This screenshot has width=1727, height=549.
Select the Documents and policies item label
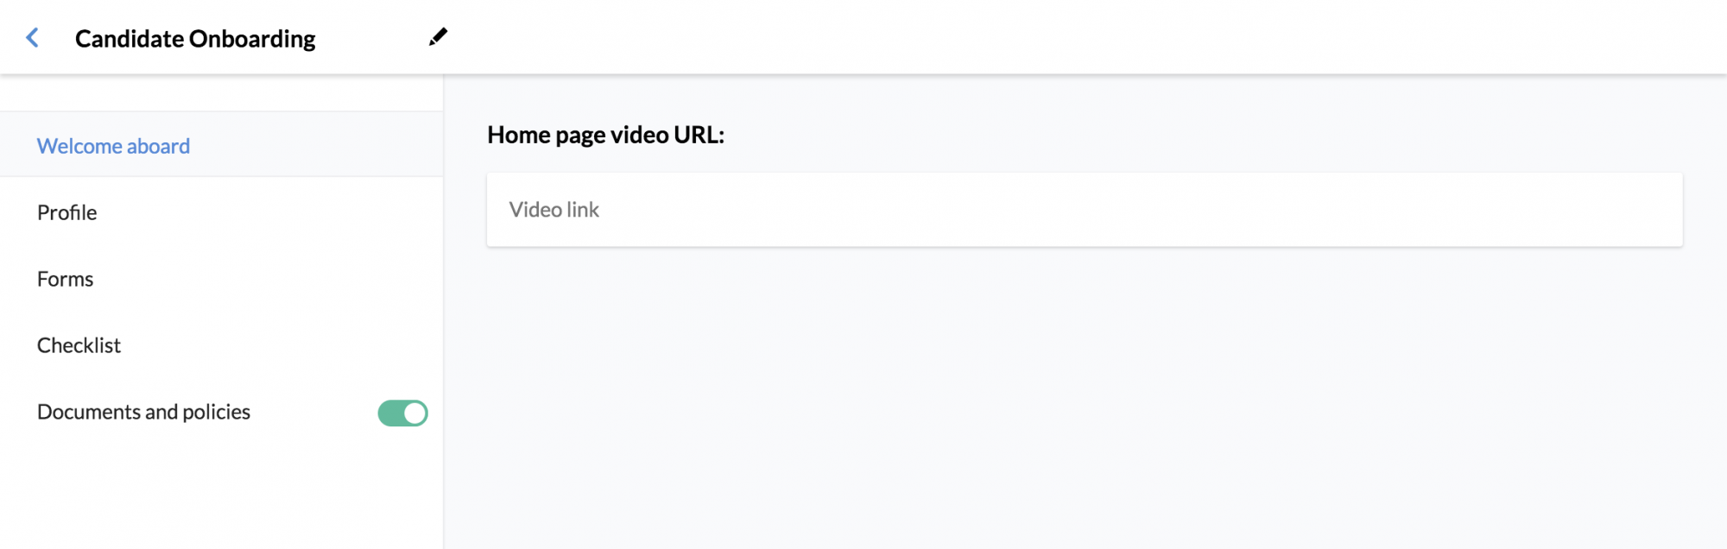143,412
